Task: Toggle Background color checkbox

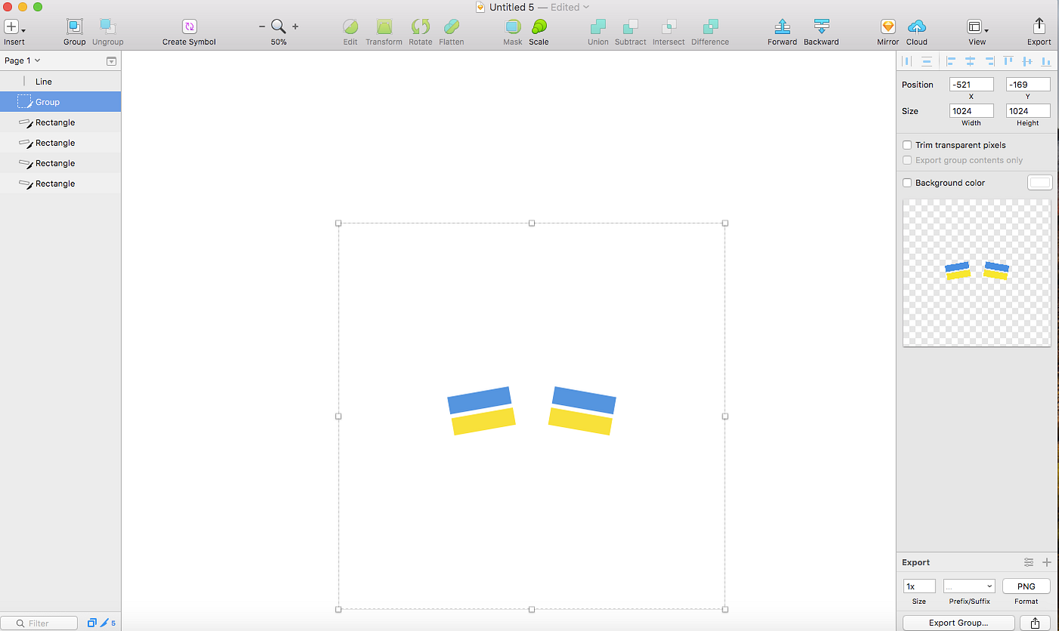Action: click(x=907, y=183)
